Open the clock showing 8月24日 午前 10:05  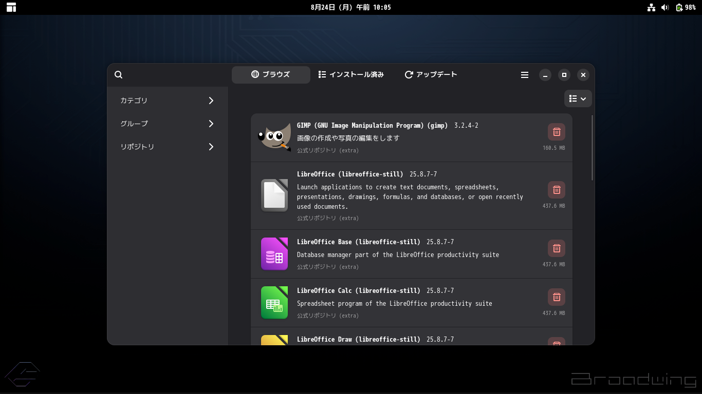click(351, 7)
